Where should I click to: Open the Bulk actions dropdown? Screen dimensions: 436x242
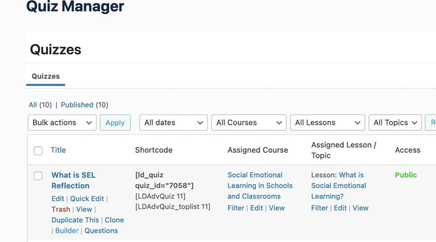tap(62, 123)
